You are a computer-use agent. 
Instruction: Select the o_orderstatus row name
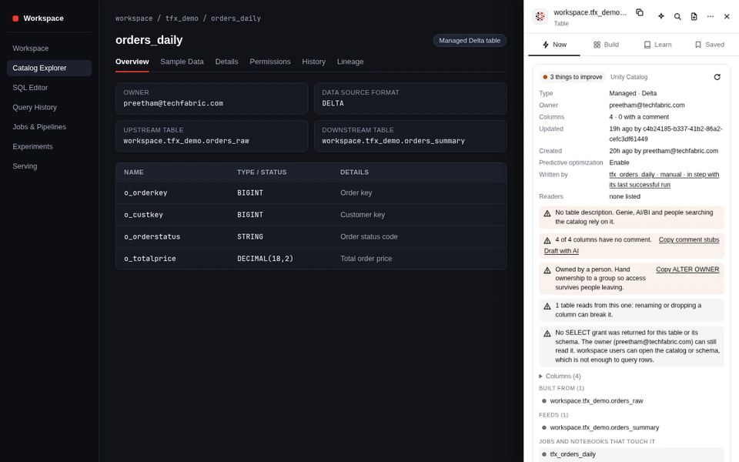[x=152, y=236]
